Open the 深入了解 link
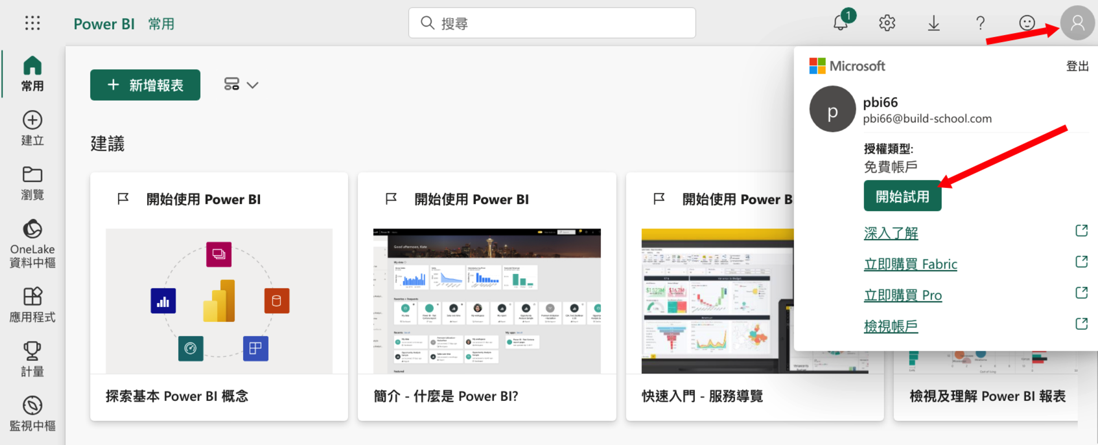 click(891, 233)
